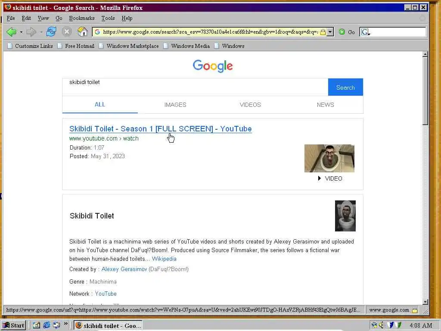Expand the quick launch overflow chevron

(x=66, y=324)
